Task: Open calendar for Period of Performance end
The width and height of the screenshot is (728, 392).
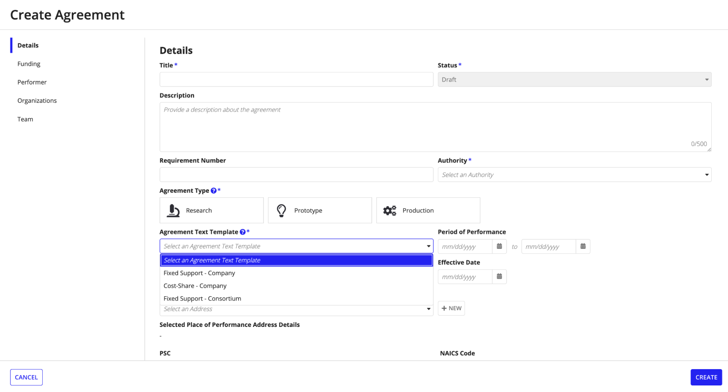Action: click(583, 247)
